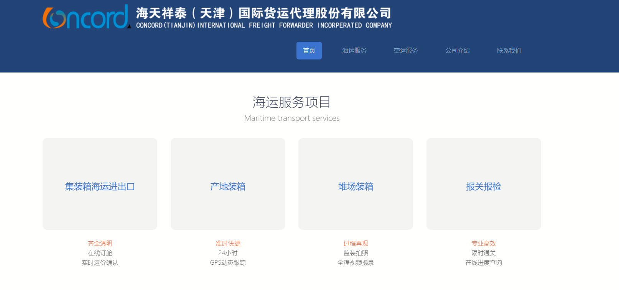This screenshot has height=290, width=619.
Task: Click the 专业高效 orange label
Action: click(484, 244)
